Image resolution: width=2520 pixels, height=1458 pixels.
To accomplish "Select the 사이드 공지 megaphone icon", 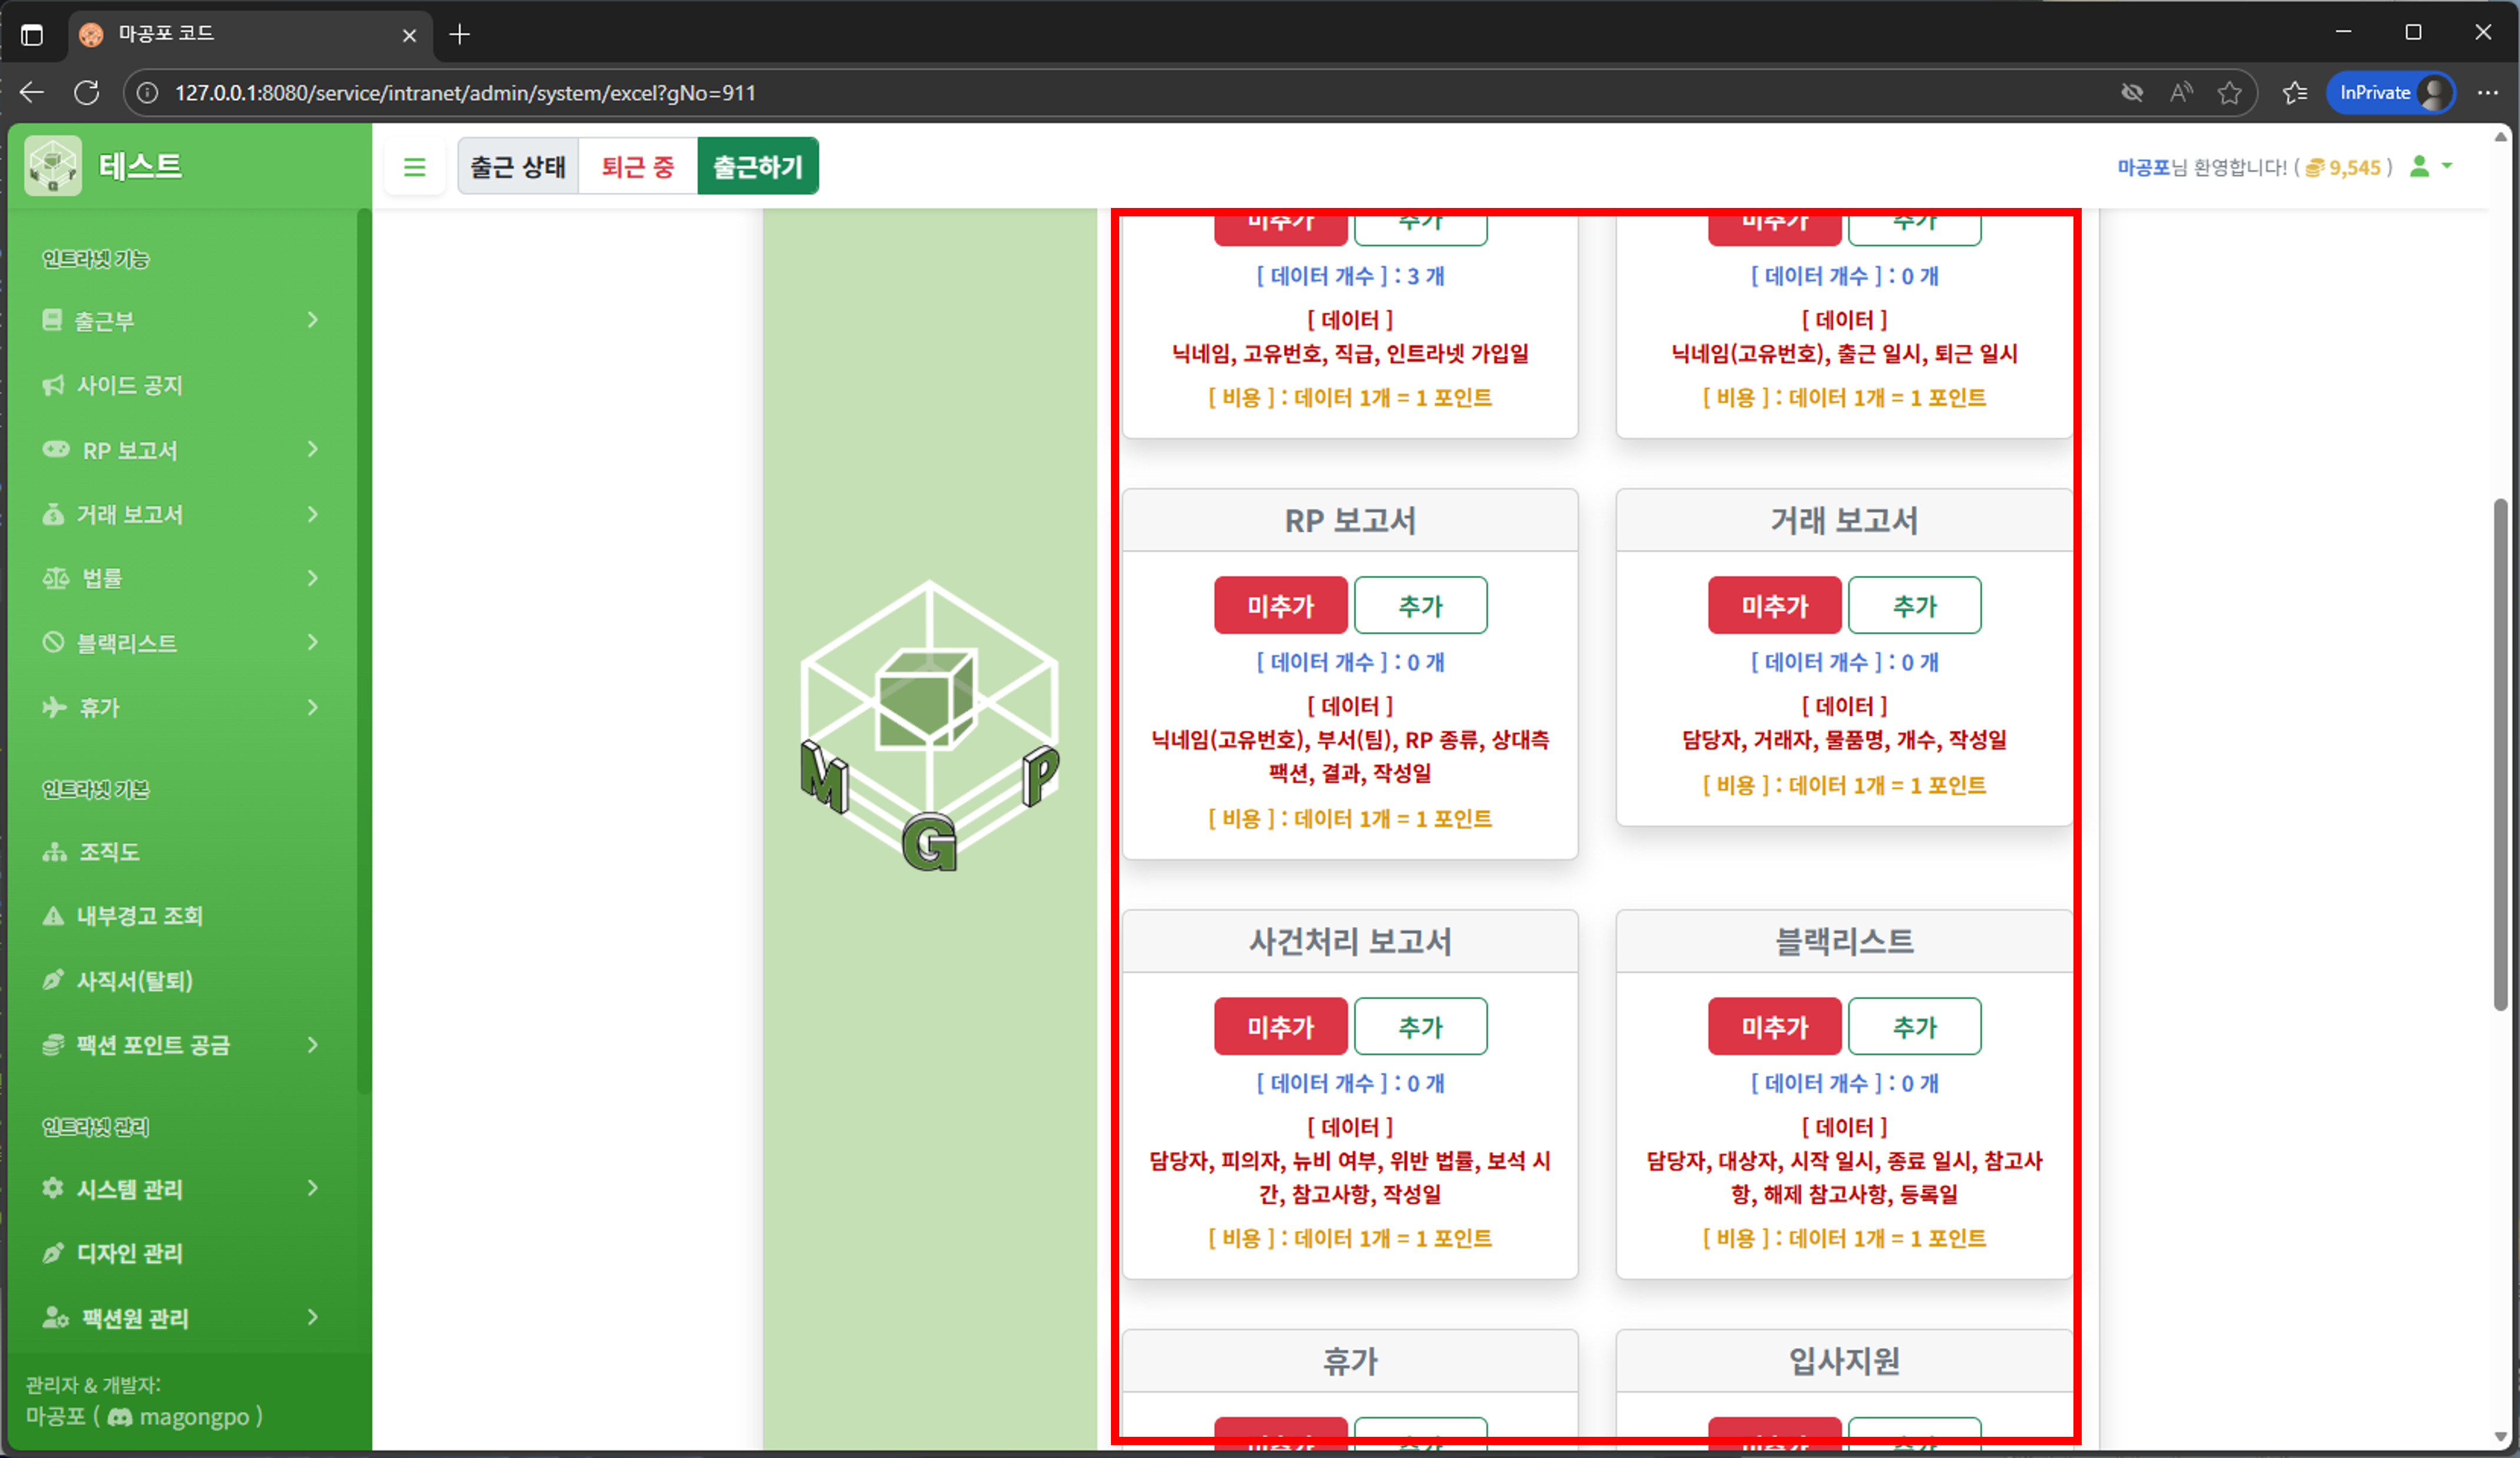I will (x=55, y=385).
